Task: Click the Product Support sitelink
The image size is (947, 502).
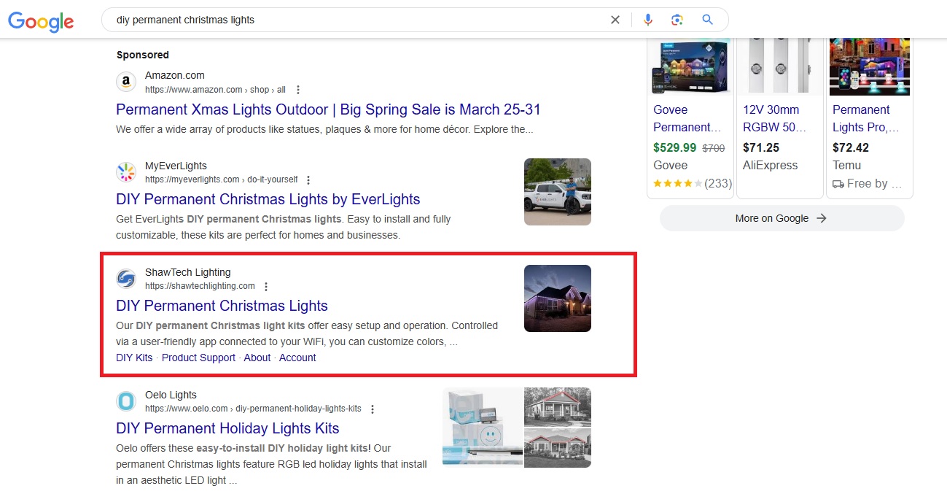Action: click(198, 358)
